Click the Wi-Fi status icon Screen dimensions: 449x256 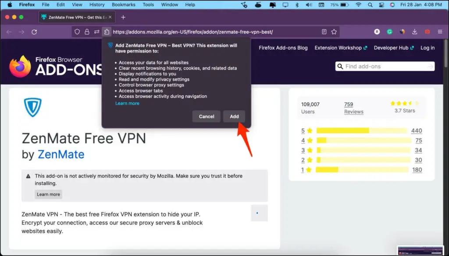pos(358,4)
